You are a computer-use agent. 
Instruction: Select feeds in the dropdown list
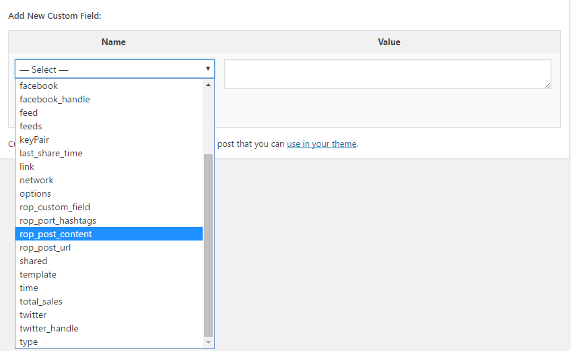tap(31, 126)
